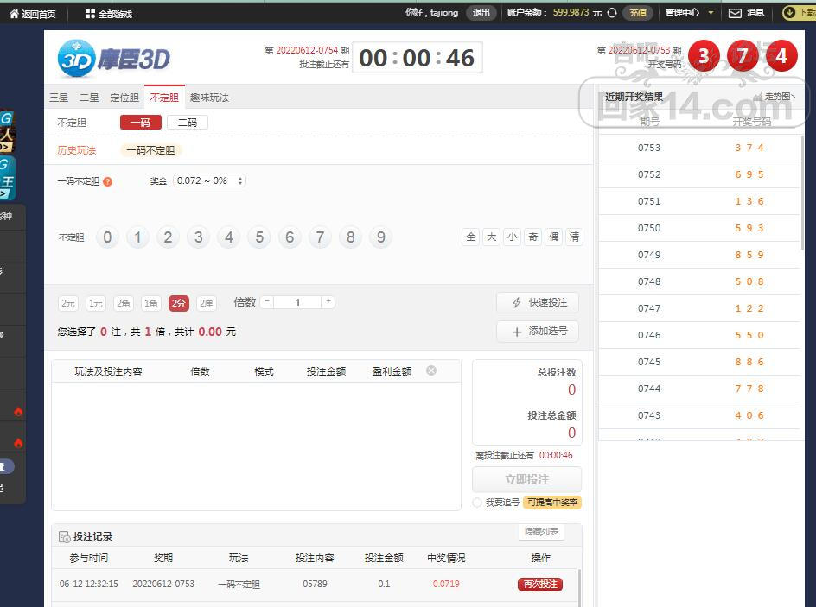This screenshot has height=607, width=816.
Task: Click the 消息 envelope icon
Action: [x=736, y=13]
